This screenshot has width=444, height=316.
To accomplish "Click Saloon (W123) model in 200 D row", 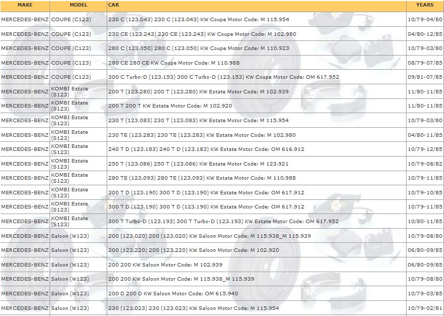I will (70, 294).
